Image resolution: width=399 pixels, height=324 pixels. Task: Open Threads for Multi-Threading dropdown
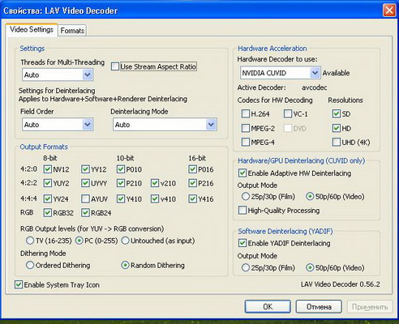(58, 75)
